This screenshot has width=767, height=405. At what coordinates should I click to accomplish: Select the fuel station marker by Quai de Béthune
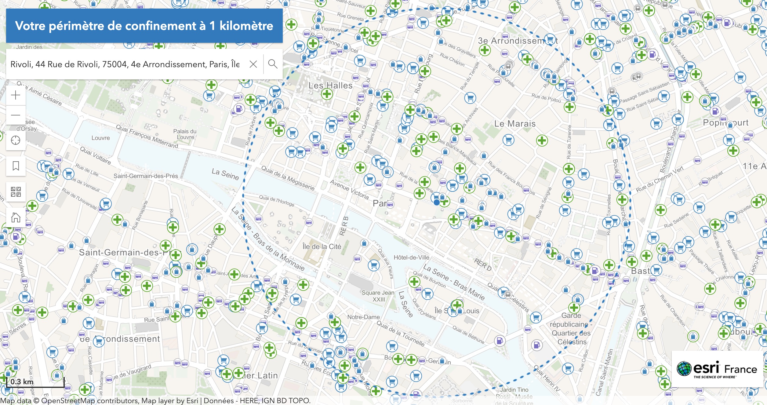point(500,340)
